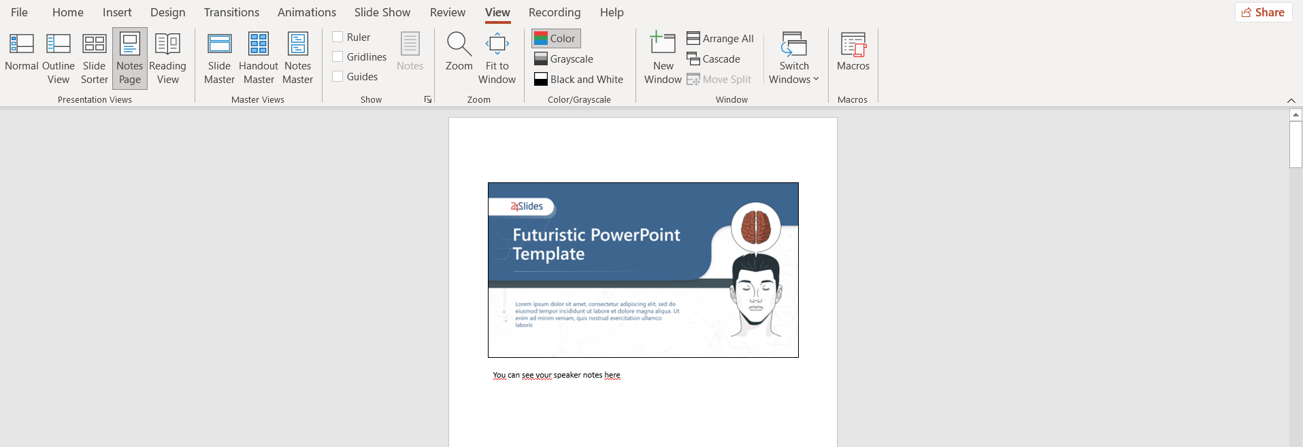The height and width of the screenshot is (447, 1303).
Task: Open Handout Master view
Action: click(259, 58)
